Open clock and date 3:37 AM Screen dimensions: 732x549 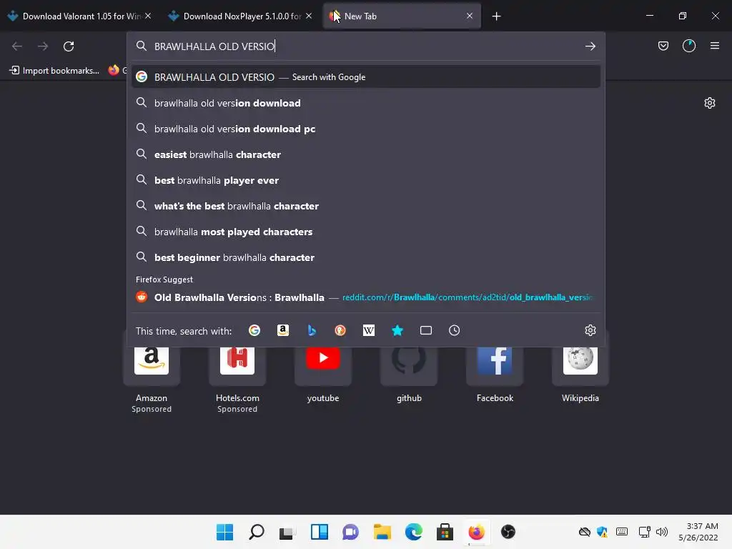[698, 532]
